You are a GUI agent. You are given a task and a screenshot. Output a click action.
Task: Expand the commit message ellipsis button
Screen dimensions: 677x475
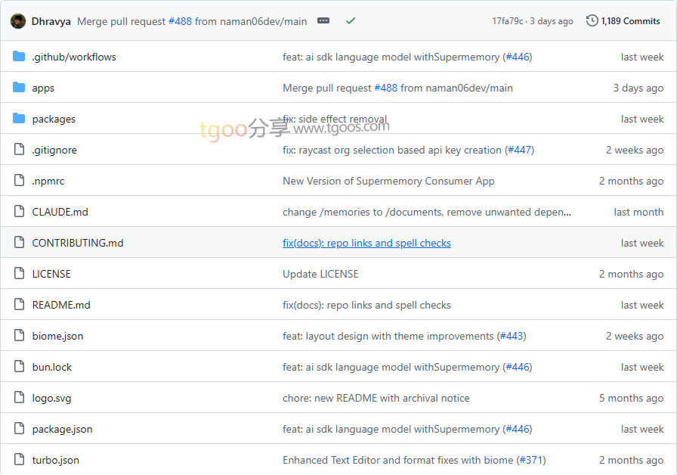tap(323, 21)
